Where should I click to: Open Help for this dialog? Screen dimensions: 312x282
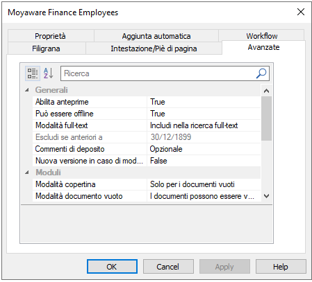(x=281, y=267)
